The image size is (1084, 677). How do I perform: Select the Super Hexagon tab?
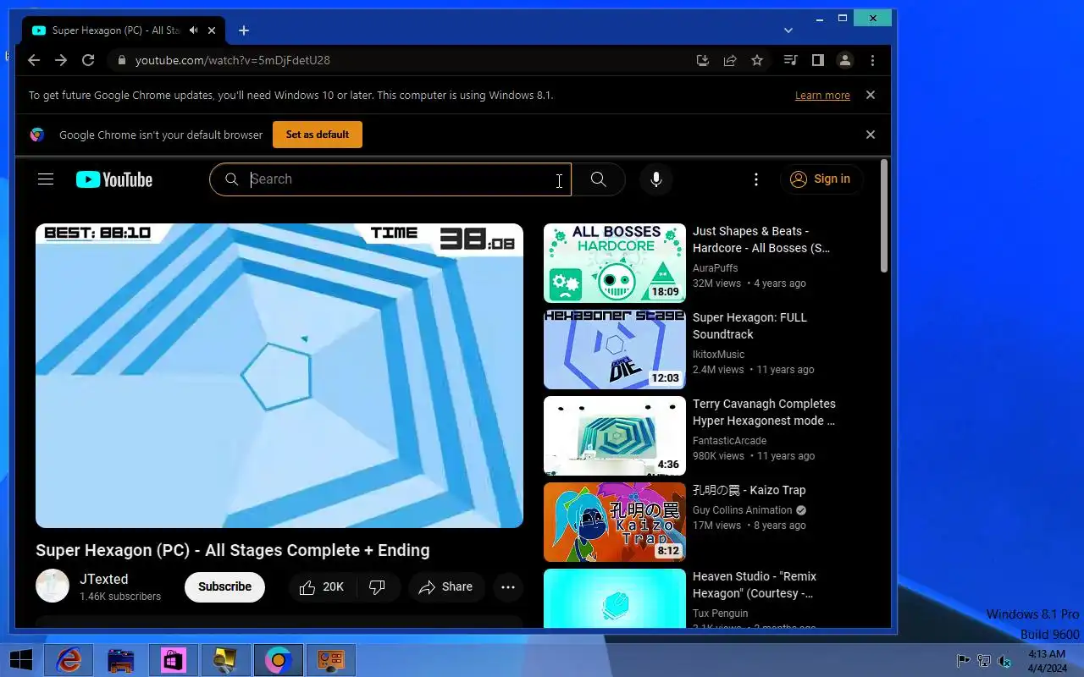click(123, 30)
